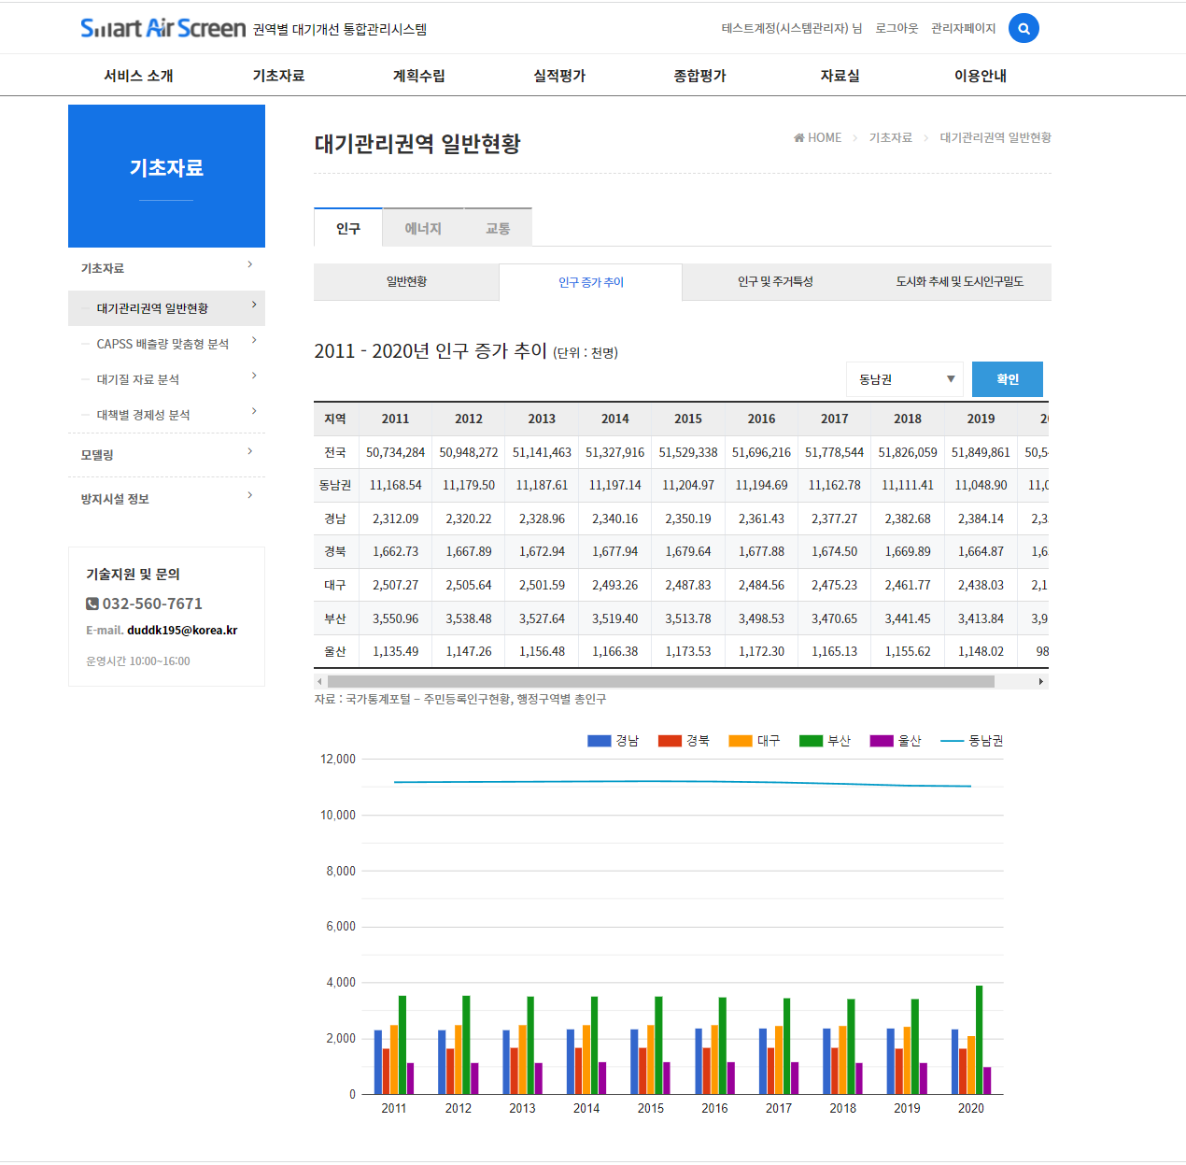
Task: Toggle 대구 orange legend swatch
Action: pyautogui.click(x=741, y=741)
